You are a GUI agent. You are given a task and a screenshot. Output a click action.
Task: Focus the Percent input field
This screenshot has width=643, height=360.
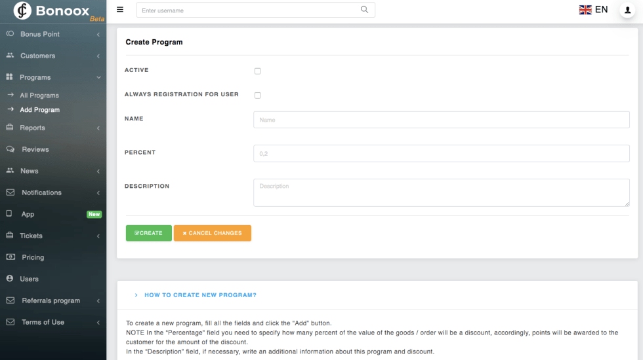(441, 153)
